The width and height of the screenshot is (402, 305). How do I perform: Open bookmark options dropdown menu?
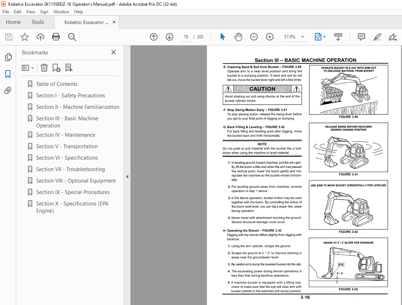tap(28, 68)
